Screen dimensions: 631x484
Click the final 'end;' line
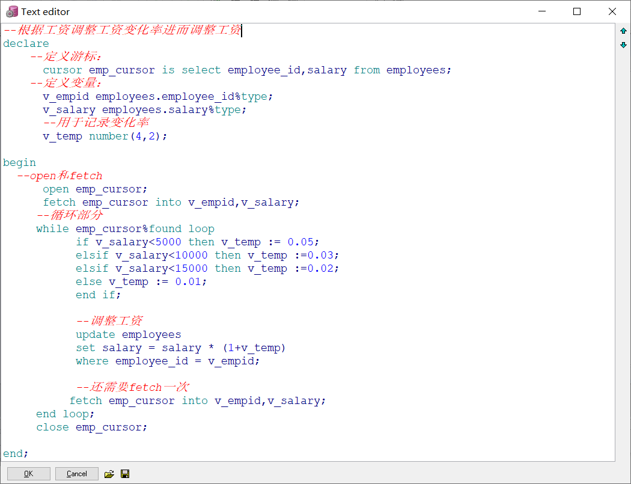[x=16, y=454]
